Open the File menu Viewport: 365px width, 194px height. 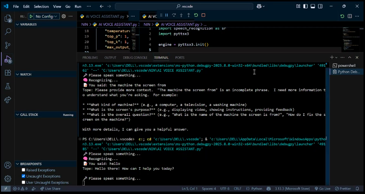[x=16, y=6]
